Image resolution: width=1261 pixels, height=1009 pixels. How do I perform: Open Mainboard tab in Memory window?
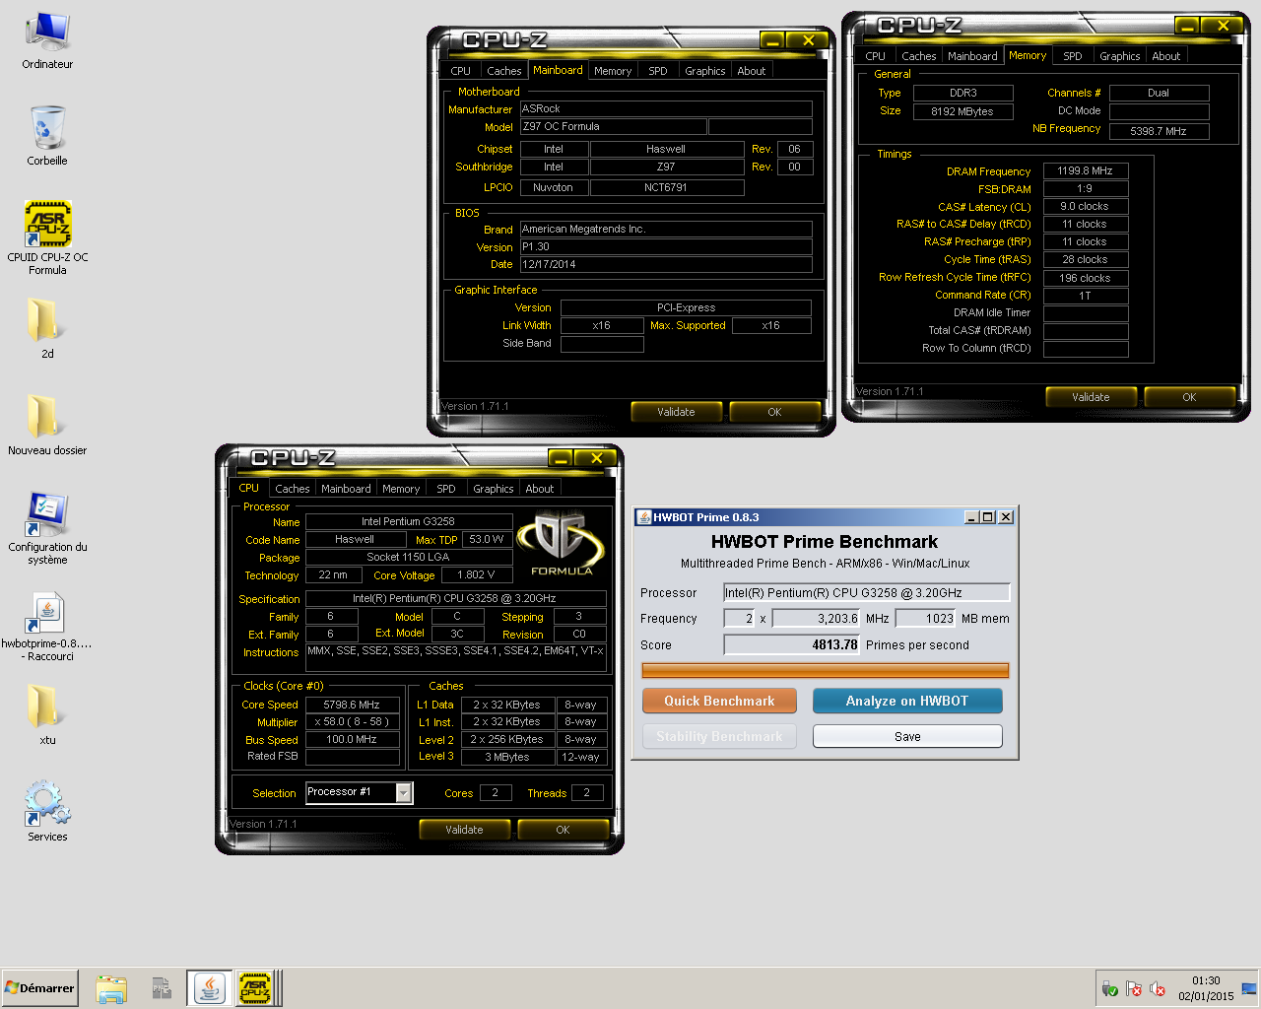tap(972, 56)
